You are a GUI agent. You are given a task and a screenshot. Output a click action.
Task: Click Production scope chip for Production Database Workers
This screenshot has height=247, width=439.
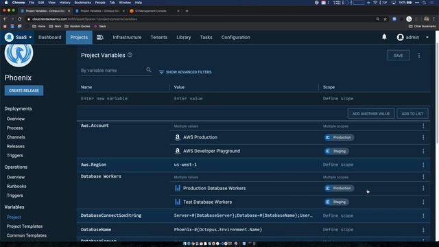tap(339, 188)
